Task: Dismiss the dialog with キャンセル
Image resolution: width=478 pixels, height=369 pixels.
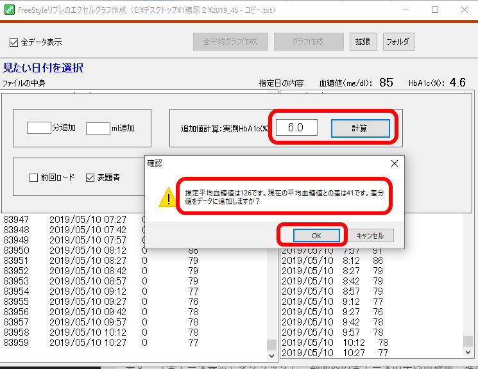Action: pyautogui.click(x=370, y=235)
